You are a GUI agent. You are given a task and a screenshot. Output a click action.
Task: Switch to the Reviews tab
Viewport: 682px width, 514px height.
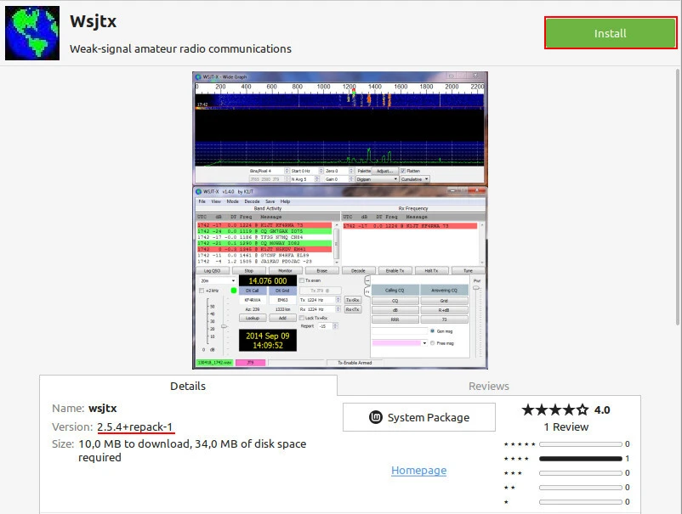489,386
